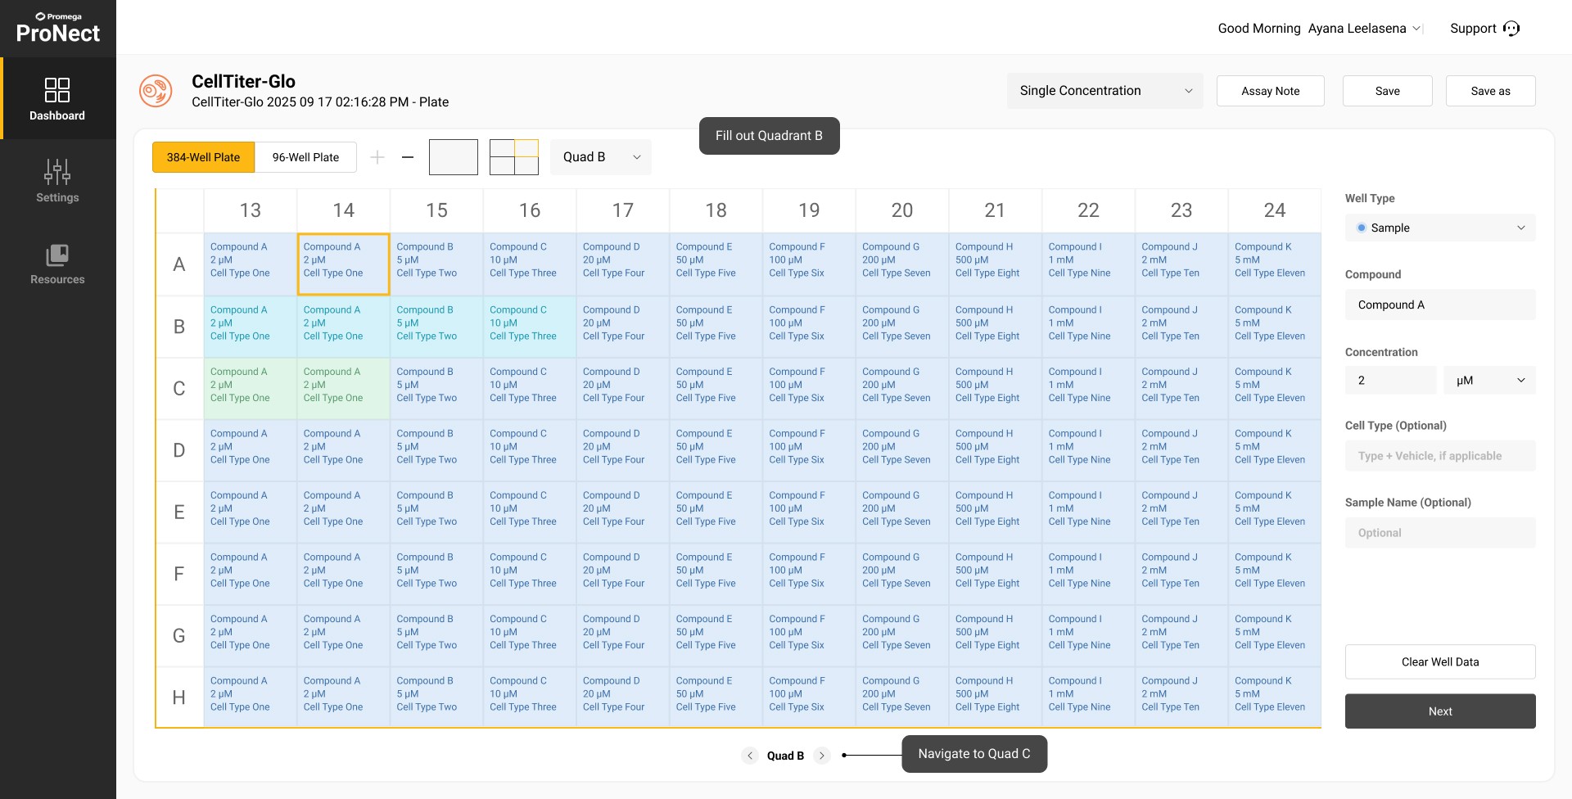Select well F19 Compound F
The height and width of the screenshot is (799, 1572).
tap(809, 574)
